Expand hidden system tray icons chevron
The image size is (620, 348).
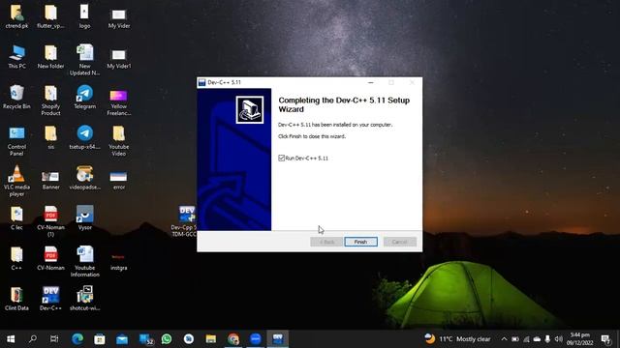[504, 339]
